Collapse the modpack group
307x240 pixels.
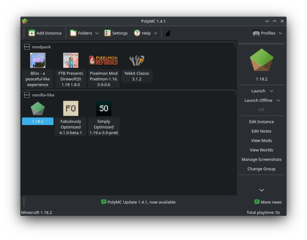[27, 47]
